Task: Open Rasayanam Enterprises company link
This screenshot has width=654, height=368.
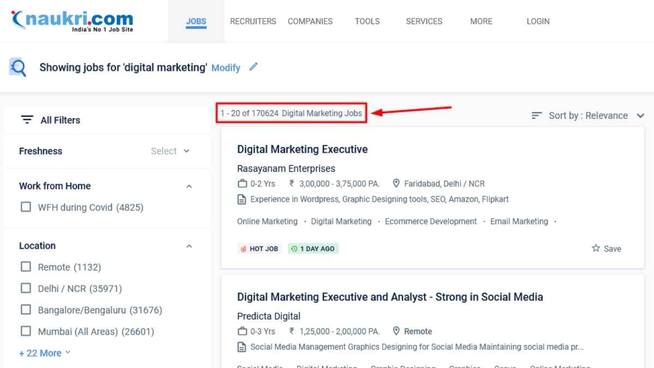Action: (x=286, y=168)
